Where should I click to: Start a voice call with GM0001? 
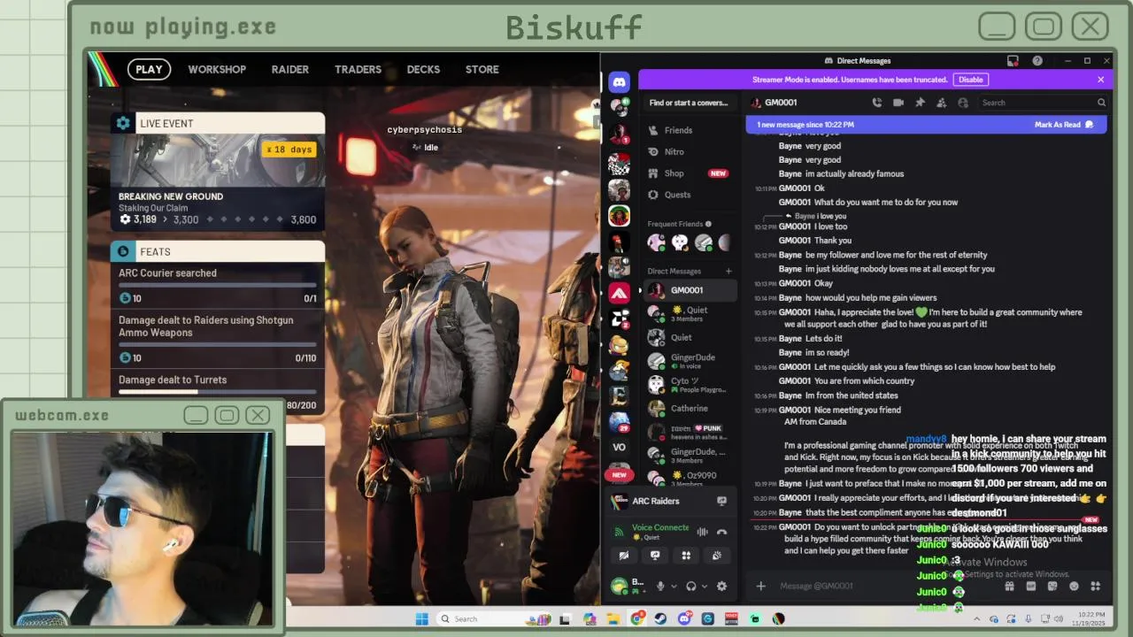point(876,103)
